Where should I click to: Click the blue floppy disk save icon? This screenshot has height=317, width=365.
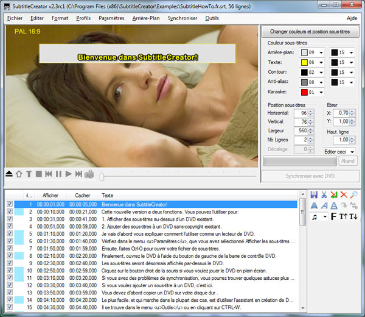point(314,194)
